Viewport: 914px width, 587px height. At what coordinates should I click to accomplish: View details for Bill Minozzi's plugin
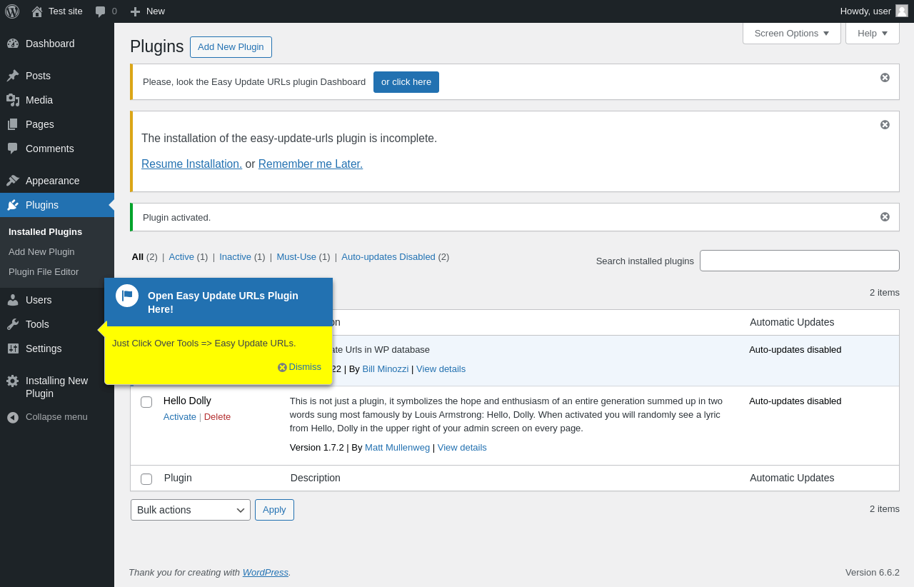pyautogui.click(x=441, y=369)
